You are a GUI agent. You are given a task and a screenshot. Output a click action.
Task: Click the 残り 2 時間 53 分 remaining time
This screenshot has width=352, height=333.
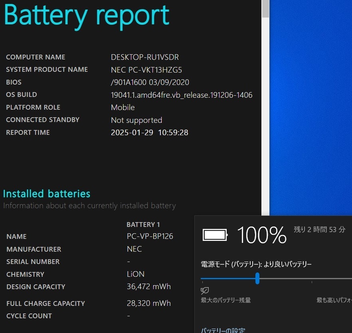pyautogui.click(x=319, y=230)
